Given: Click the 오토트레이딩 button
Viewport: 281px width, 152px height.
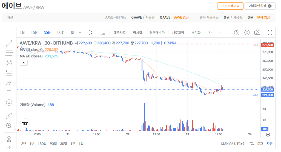Looking at the screenshot, I should pyautogui.click(x=230, y=6).
